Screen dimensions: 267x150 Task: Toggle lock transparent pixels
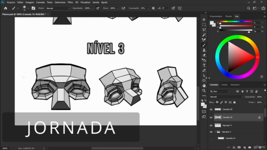pyautogui.click(x=217, y=102)
